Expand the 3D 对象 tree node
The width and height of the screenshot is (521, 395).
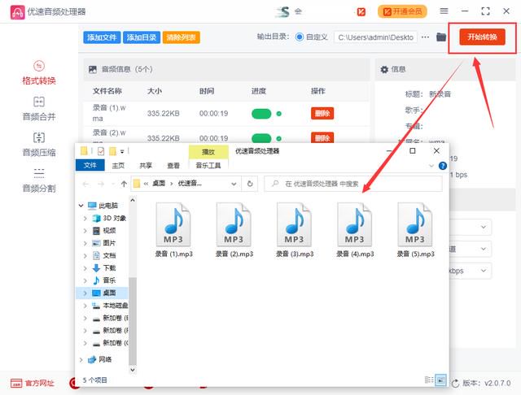coord(85,219)
